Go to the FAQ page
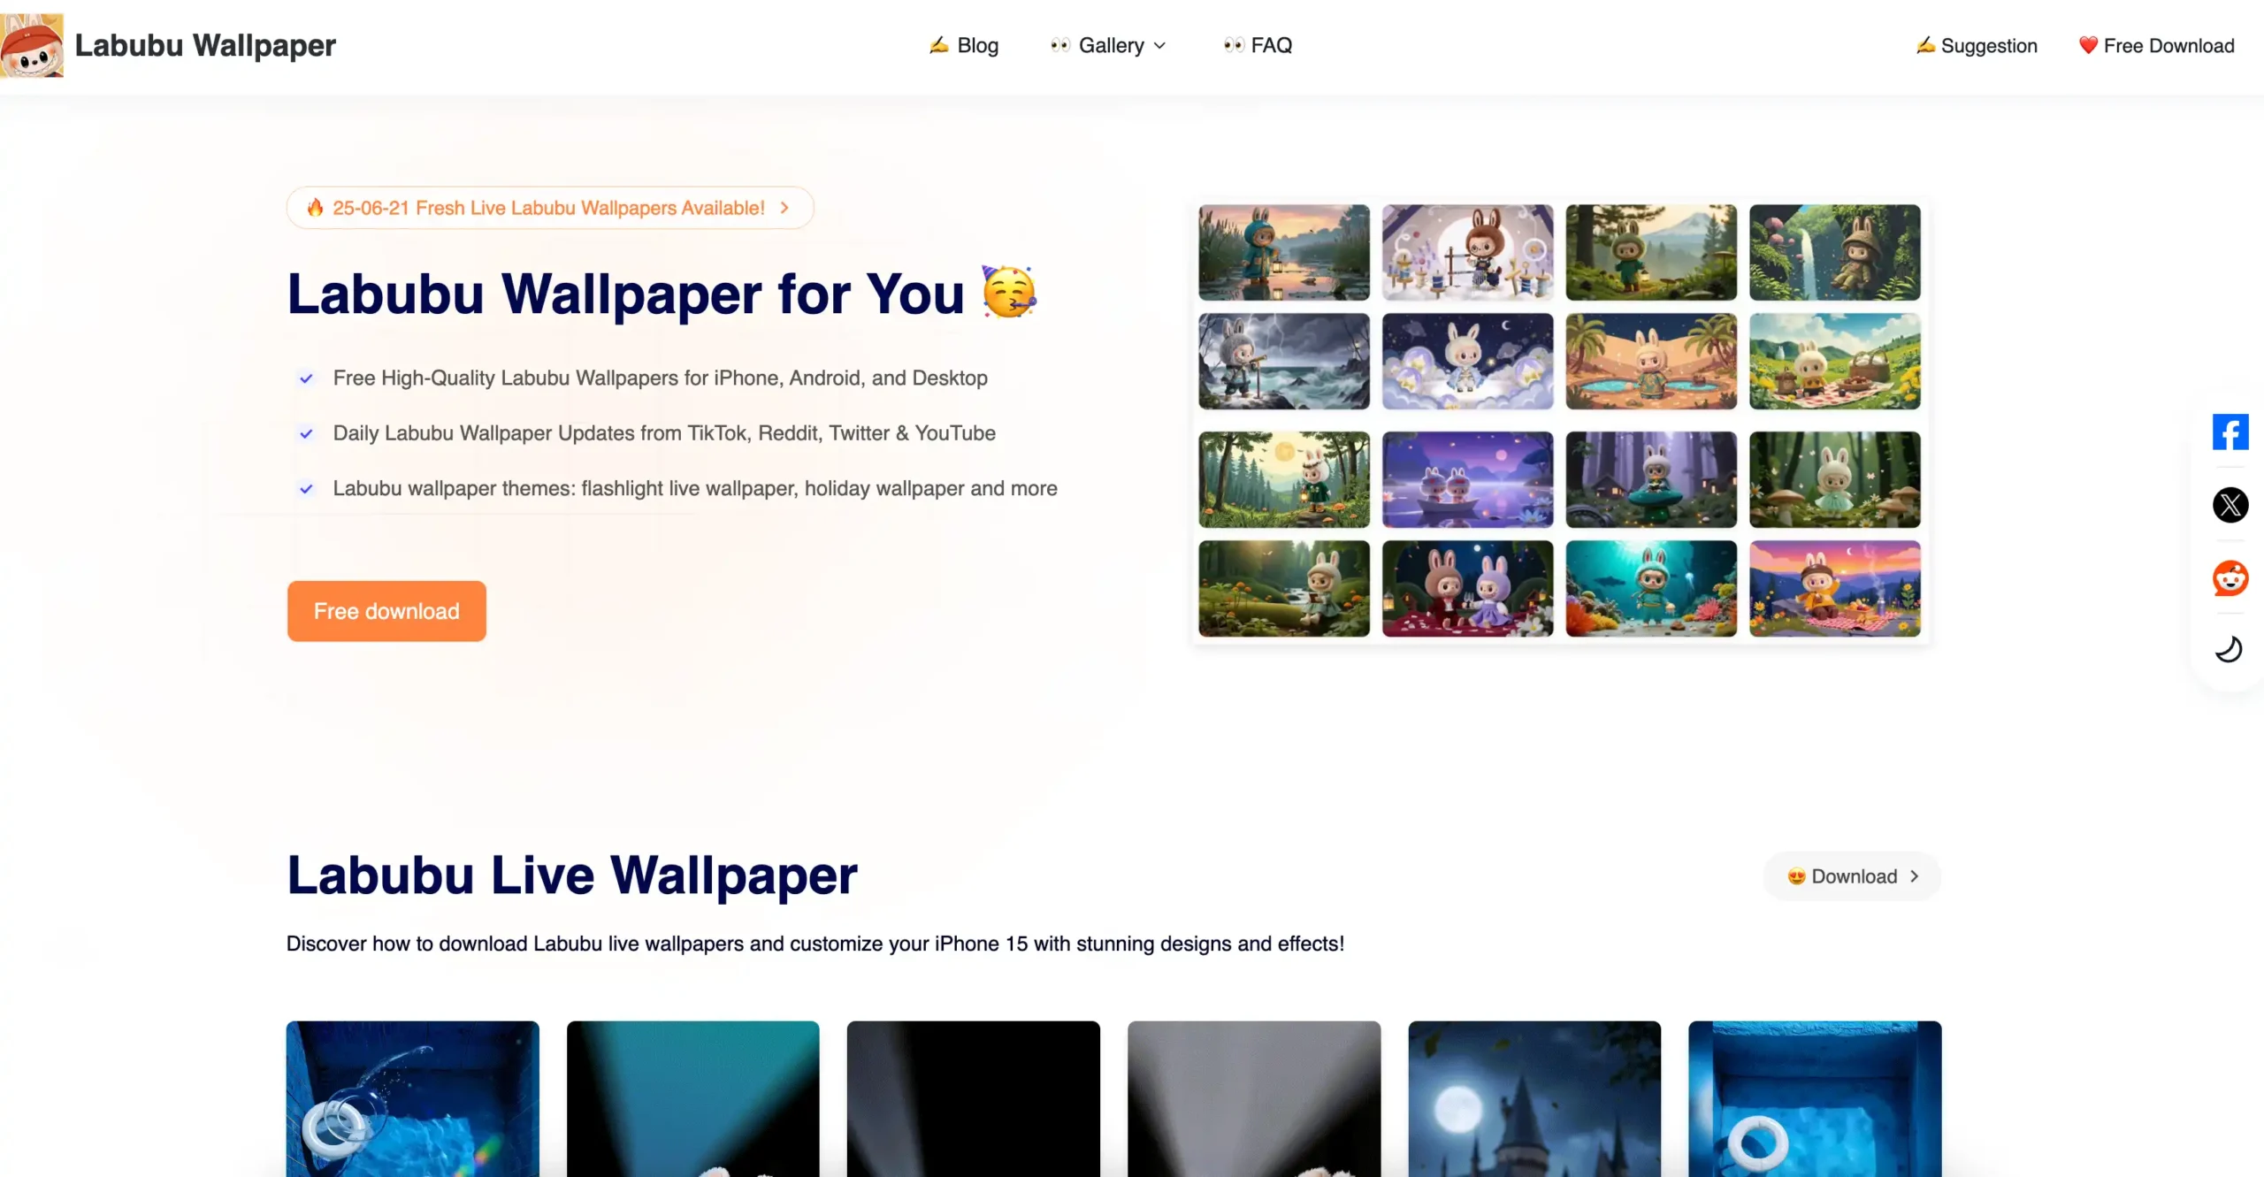2264x1177 pixels. tap(1258, 45)
